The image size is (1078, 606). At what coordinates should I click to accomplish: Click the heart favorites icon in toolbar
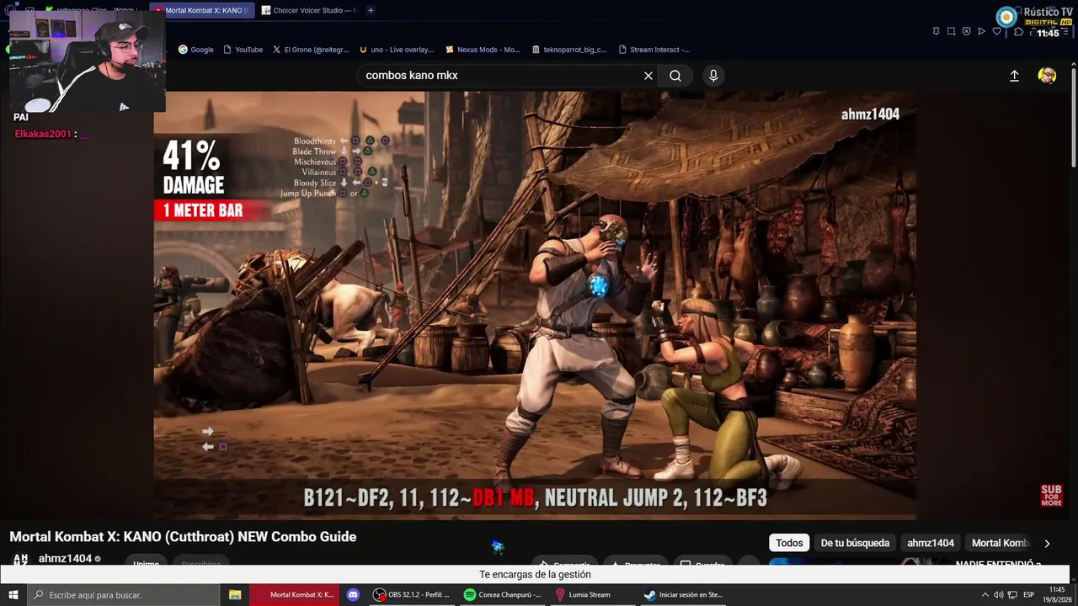point(997,31)
